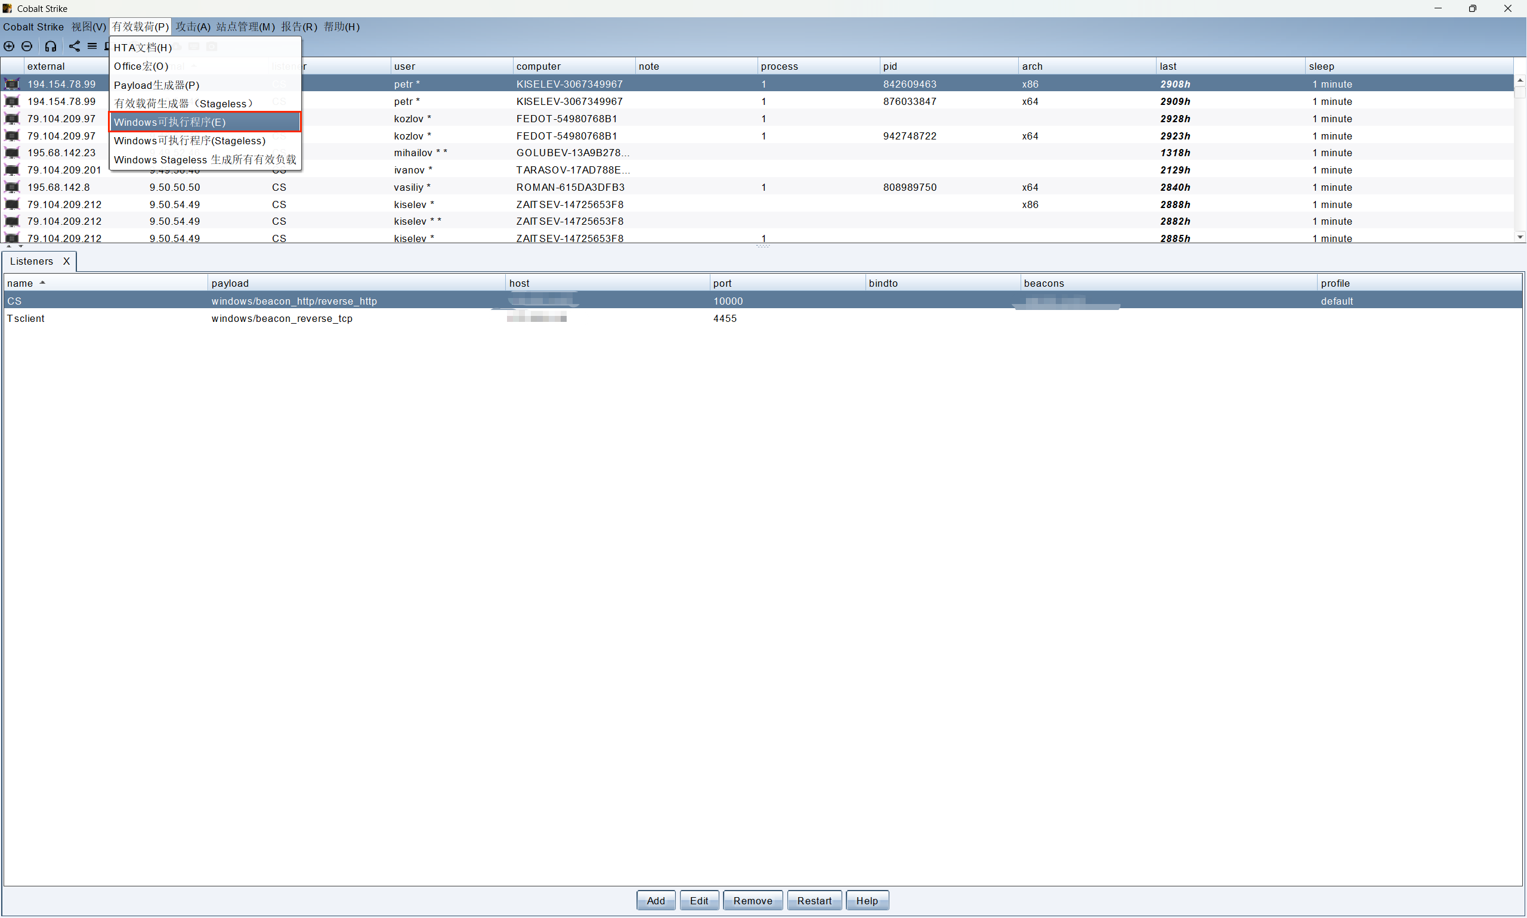
Task: Click the Edit listener button
Action: 699,901
